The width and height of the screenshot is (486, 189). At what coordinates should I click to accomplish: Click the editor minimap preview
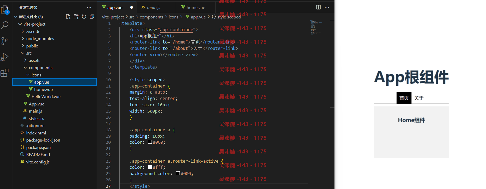pyautogui.click(x=317, y=27)
